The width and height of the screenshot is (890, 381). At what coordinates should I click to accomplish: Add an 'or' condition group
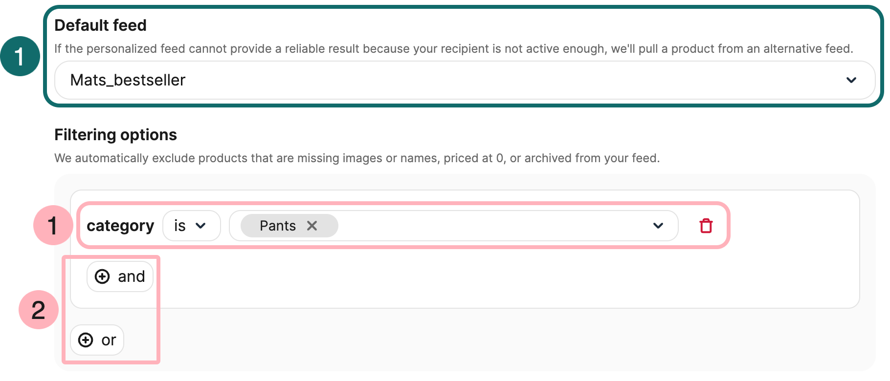(96, 339)
